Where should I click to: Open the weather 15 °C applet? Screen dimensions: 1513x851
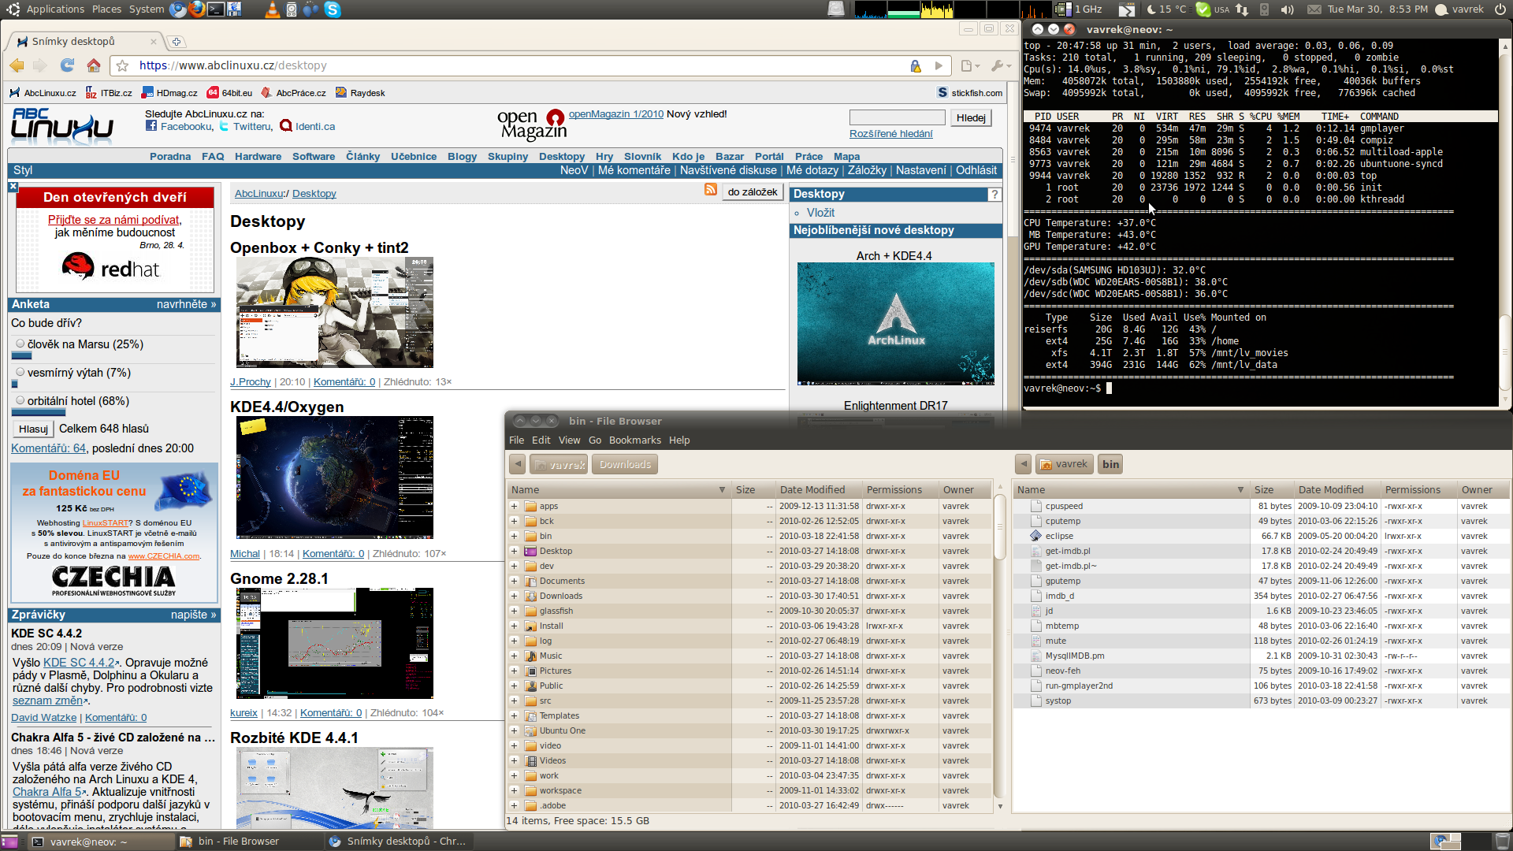coord(1165,9)
